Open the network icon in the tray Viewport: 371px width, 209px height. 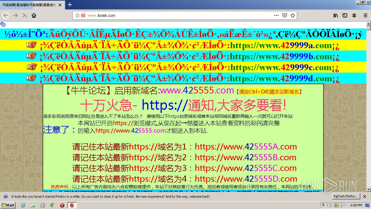pos(337,205)
